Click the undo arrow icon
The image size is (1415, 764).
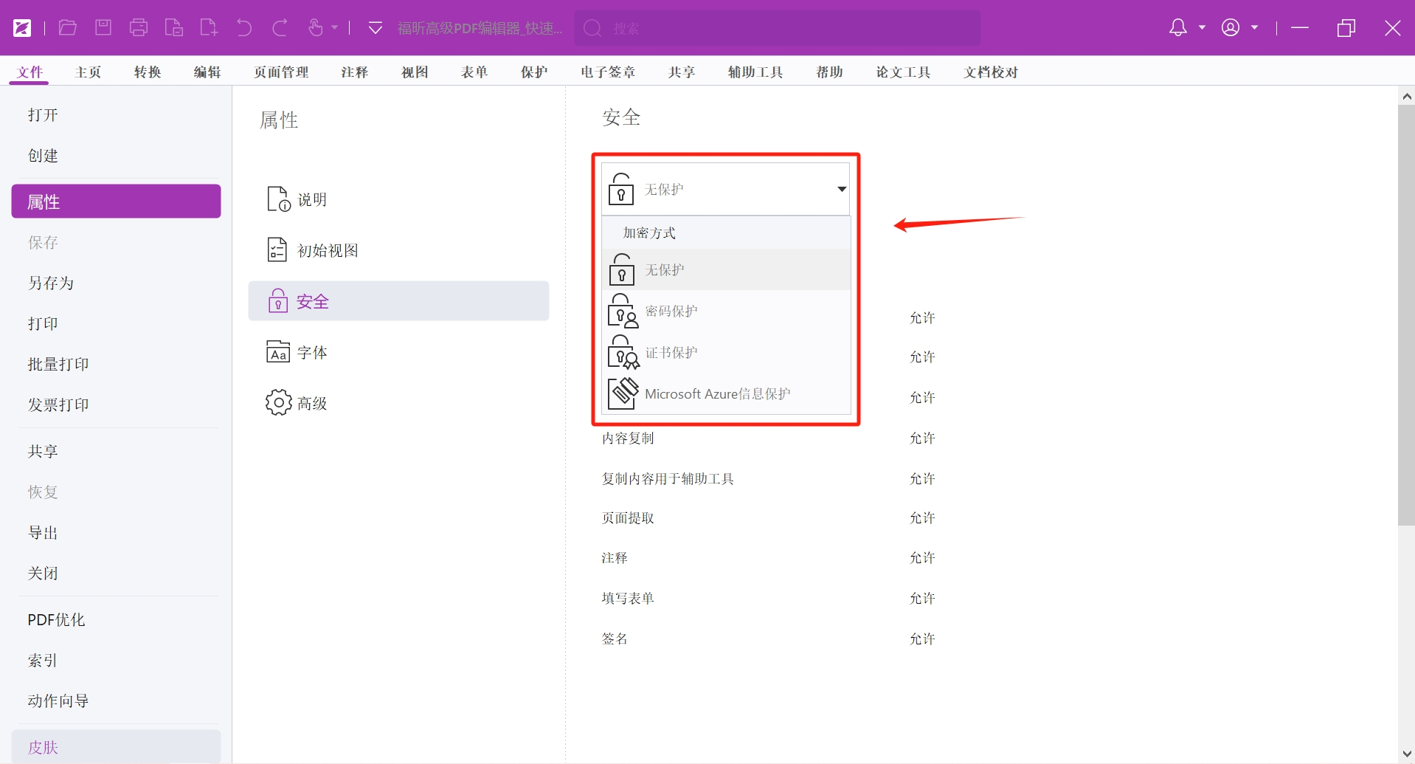pyautogui.click(x=244, y=28)
